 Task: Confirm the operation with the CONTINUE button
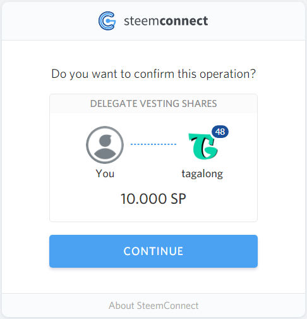(x=153, y=251)
